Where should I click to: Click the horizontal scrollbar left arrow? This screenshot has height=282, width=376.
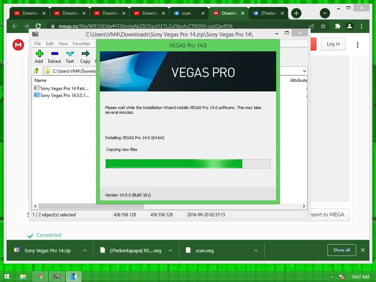point(35,206)
